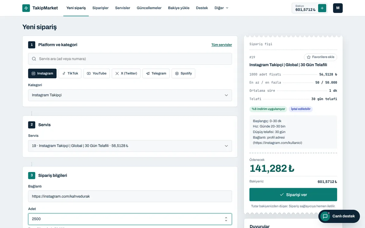Image resolution: width=365 pixels, height=228 pixels.
Task: Click the Siparişi ver button
Action: (x=293, y=195)
